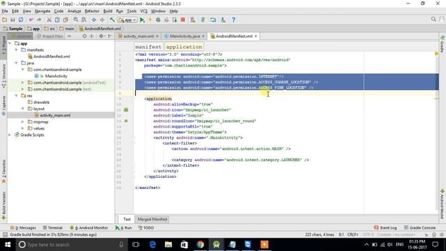Click the Search Everywhere magnifier icon
The width and height of the screenshot is (446, 251).
433,19
